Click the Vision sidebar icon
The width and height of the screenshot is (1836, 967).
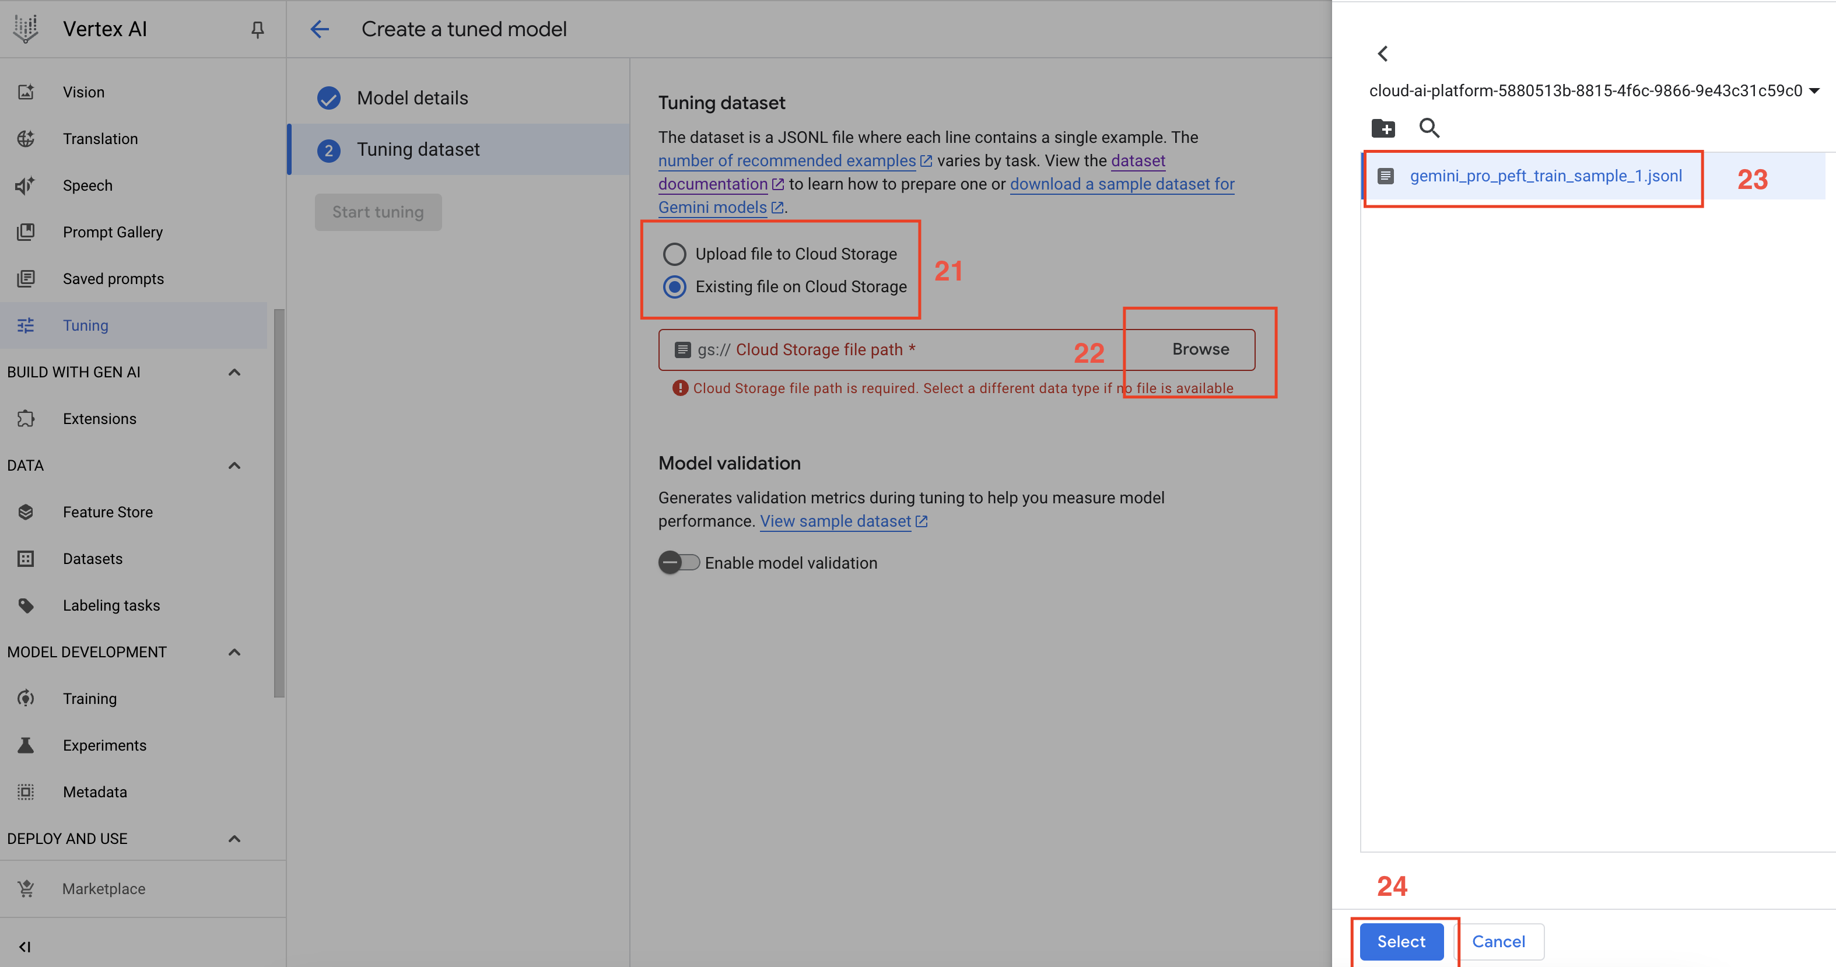tap(26, 92)
